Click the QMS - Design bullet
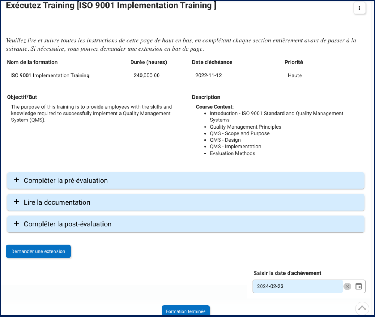Image resolution: width=375 pixels, height=317 pixels. (225, 140)
